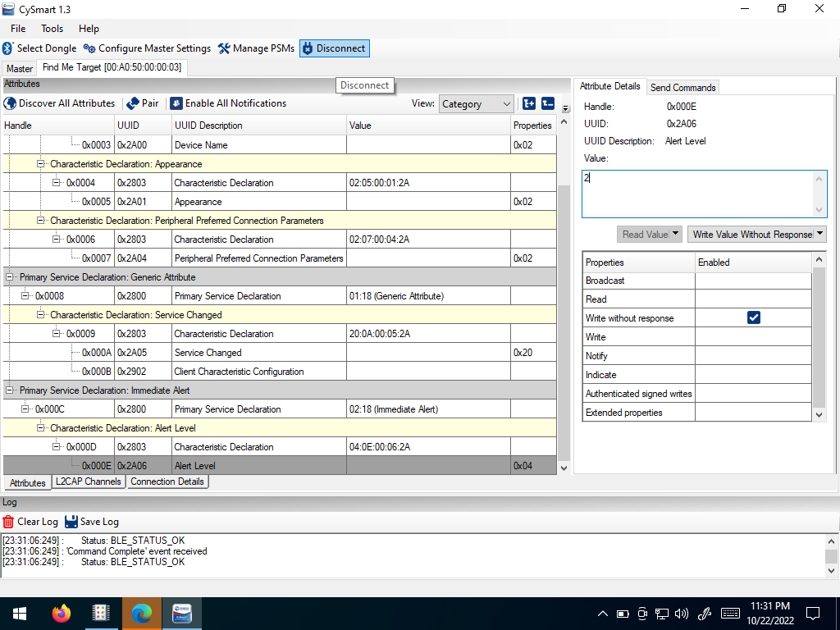Collapse Primary Service Declaration: Generic Attribute

click(9, 277)
